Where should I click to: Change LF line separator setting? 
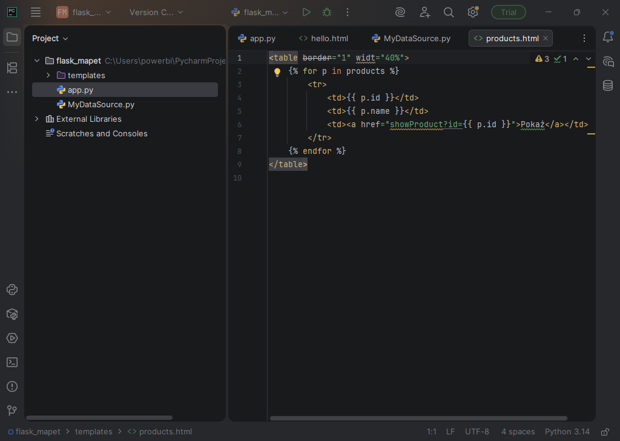(x=450, y=431)
